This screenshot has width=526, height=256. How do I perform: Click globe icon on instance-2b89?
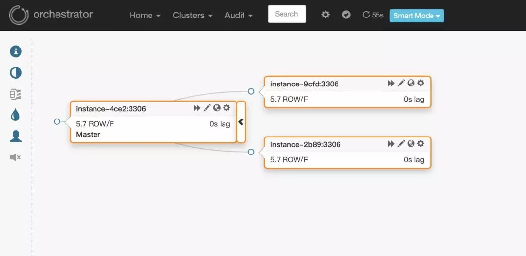tap(411, 144)
